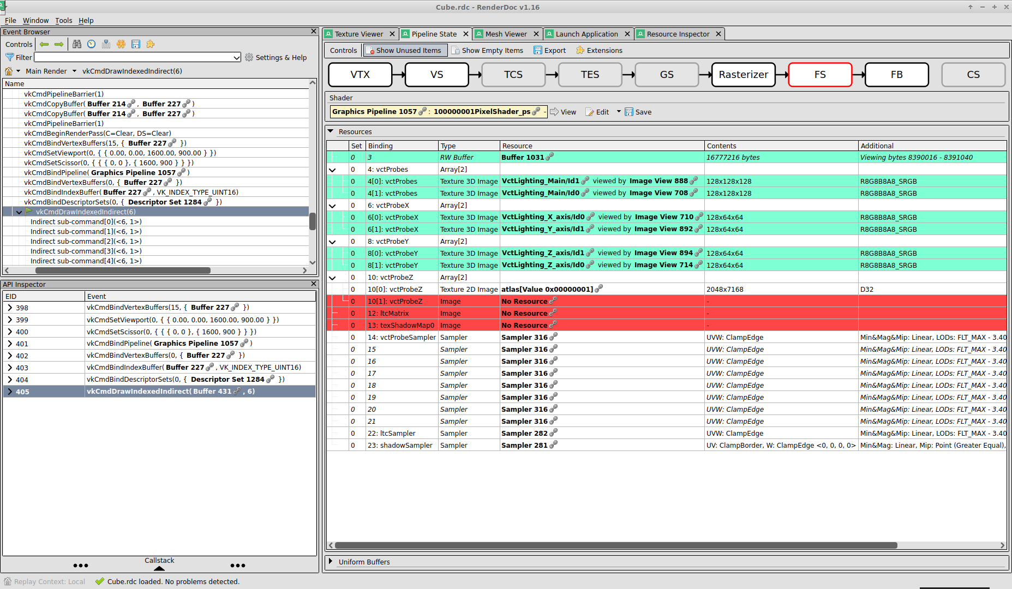Select the FS pipeline stage

820,75
